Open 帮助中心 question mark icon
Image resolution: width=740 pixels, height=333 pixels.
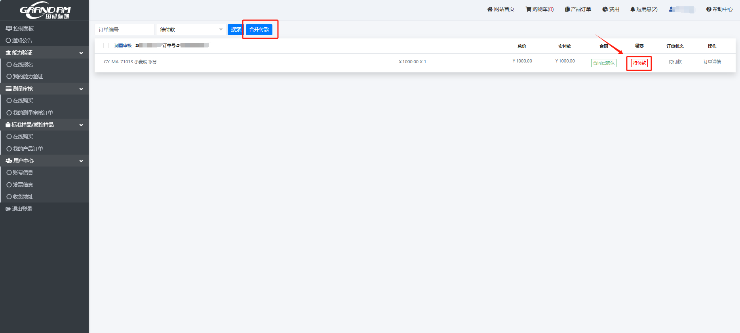pyautogui.click(x=709, y=9)
